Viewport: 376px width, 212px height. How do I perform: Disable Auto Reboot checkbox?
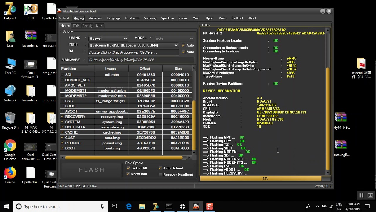[x=160, y=168]
